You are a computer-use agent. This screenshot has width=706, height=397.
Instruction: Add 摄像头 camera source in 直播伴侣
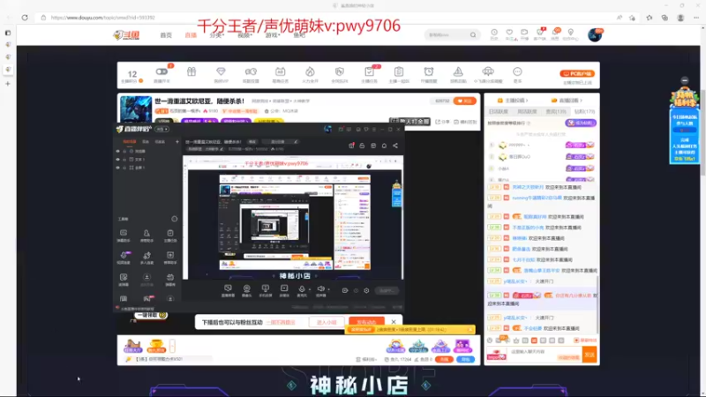tap(247, 290)
